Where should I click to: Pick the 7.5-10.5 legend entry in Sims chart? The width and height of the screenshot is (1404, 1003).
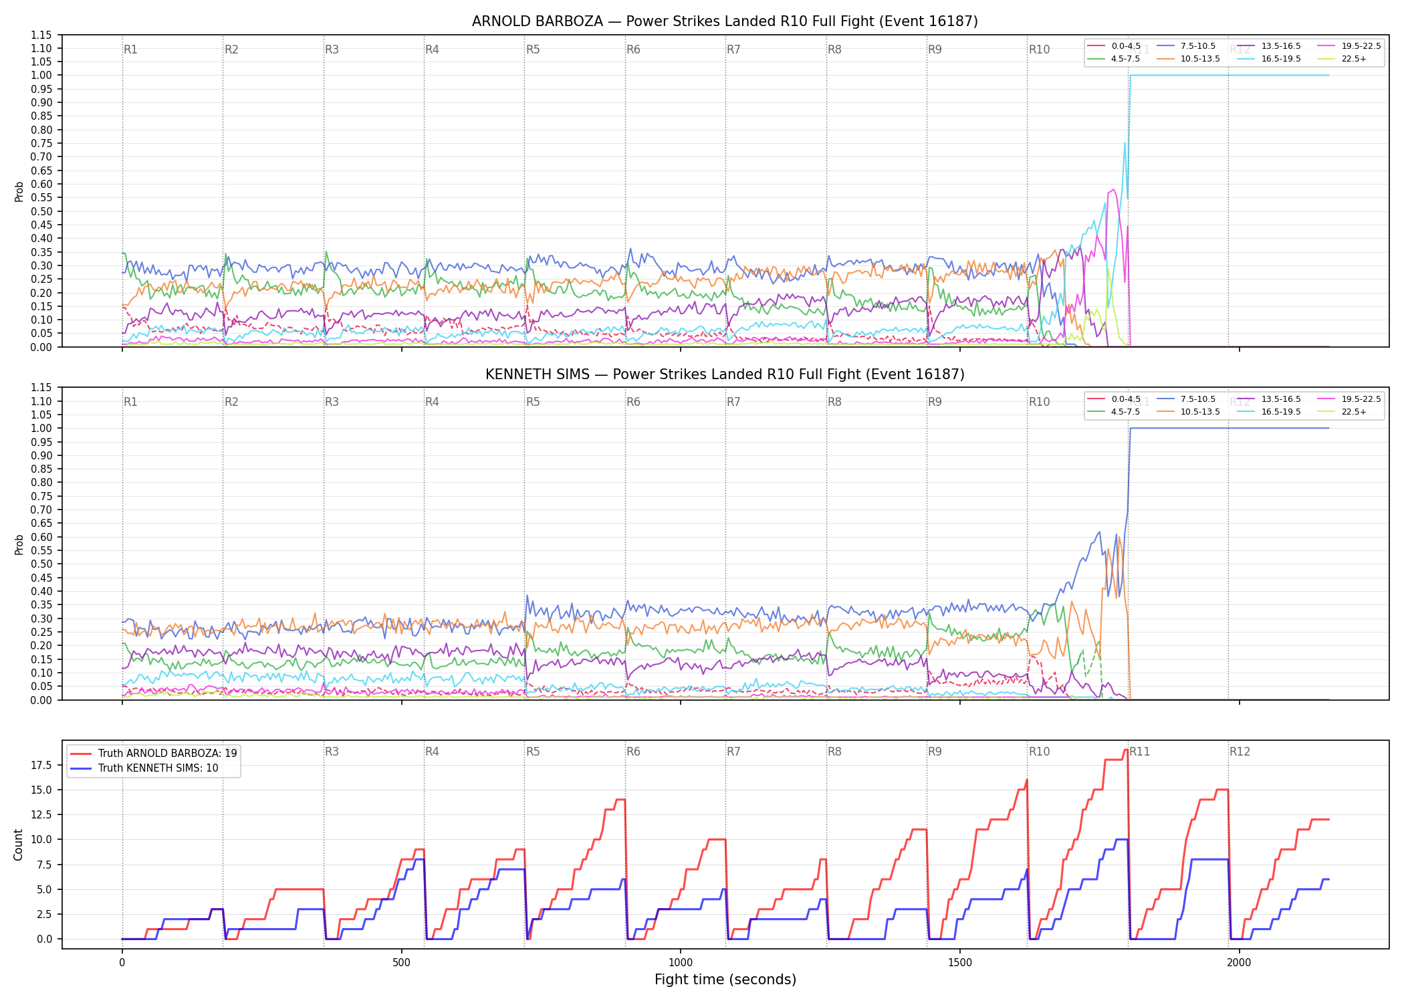[x=1187, y=399]
